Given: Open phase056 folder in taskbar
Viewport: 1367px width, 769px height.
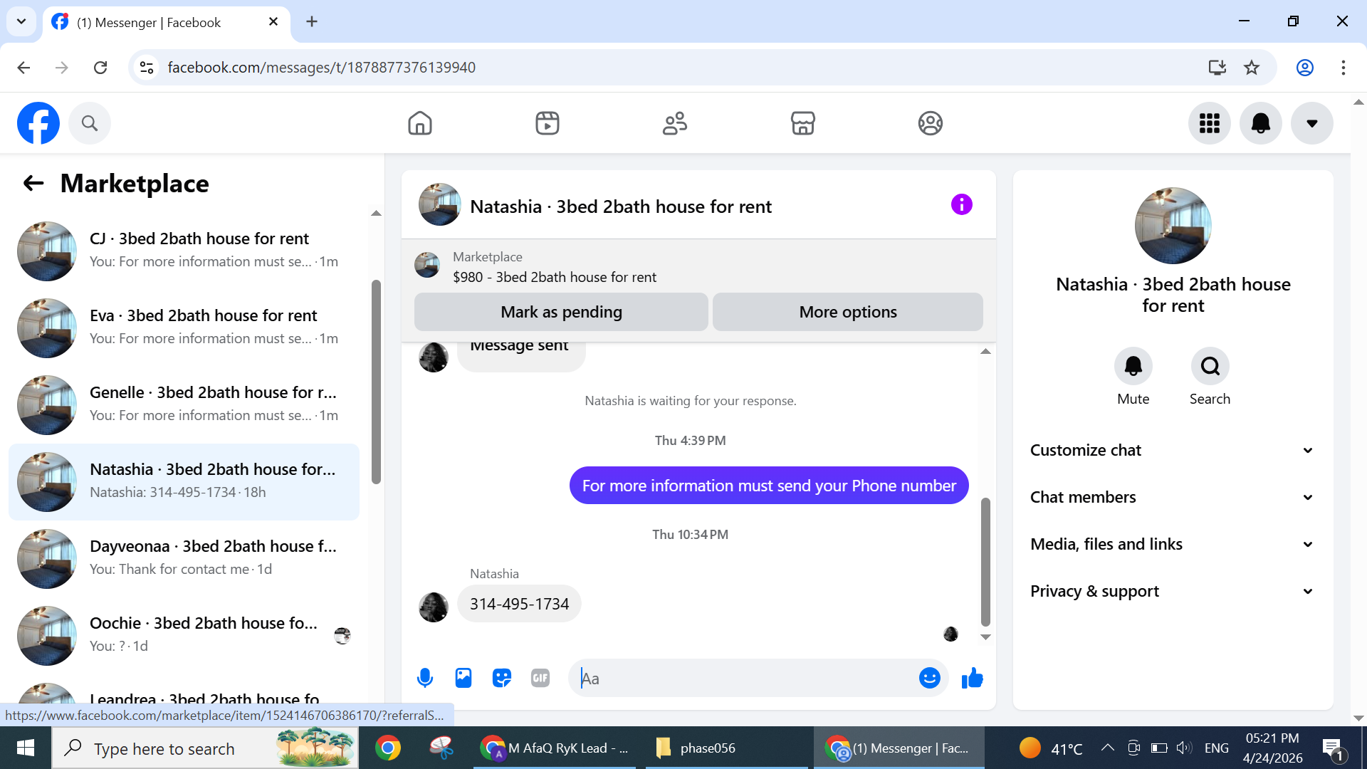Looking at the screenshot, I should click(x=726, y=748).
